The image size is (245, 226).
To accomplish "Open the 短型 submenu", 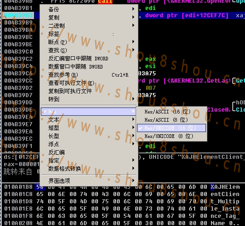I will tap(89, 128).
